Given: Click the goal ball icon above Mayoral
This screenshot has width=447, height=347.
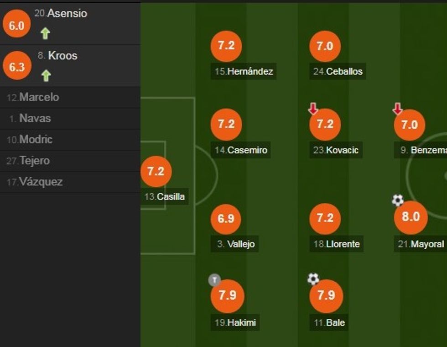Looking at the screenshot, I should (x=398, y=200).
